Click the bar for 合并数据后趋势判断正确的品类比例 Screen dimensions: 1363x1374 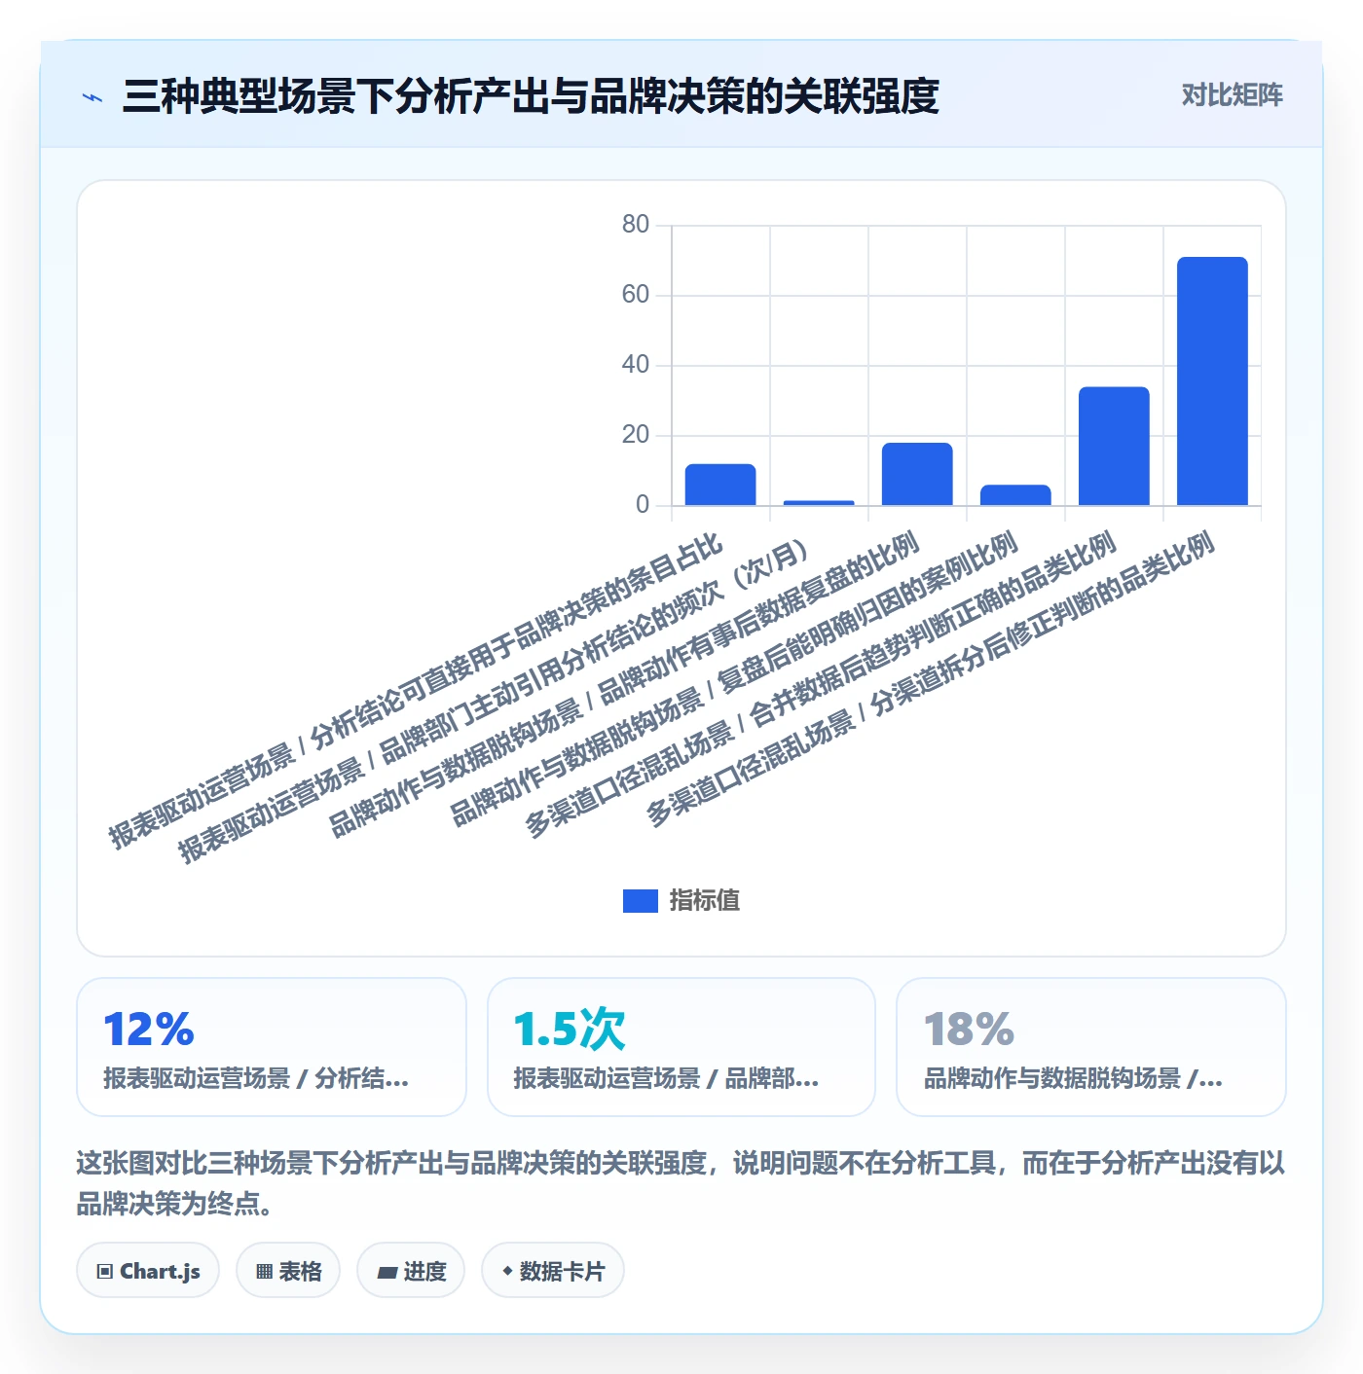[1114, 447]
